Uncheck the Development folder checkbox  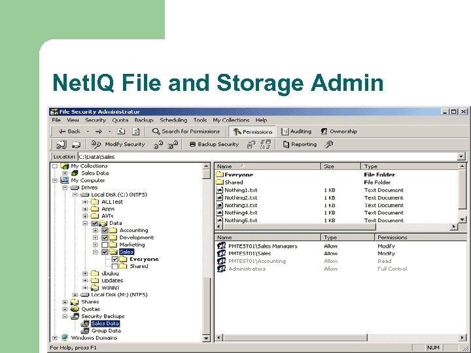[105, 237]
